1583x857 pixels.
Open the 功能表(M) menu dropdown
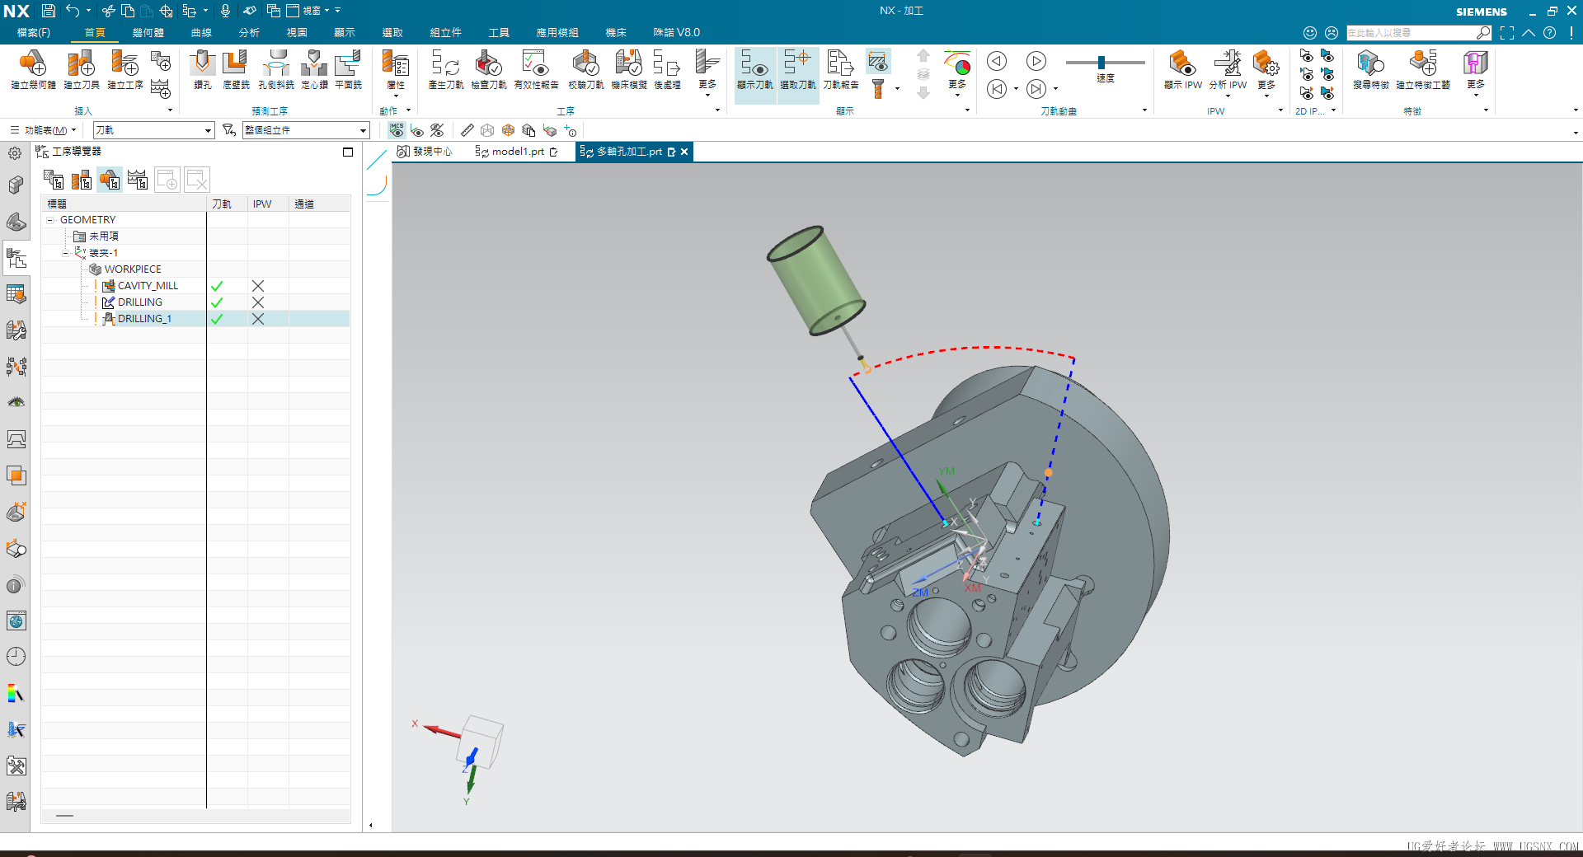44,130
